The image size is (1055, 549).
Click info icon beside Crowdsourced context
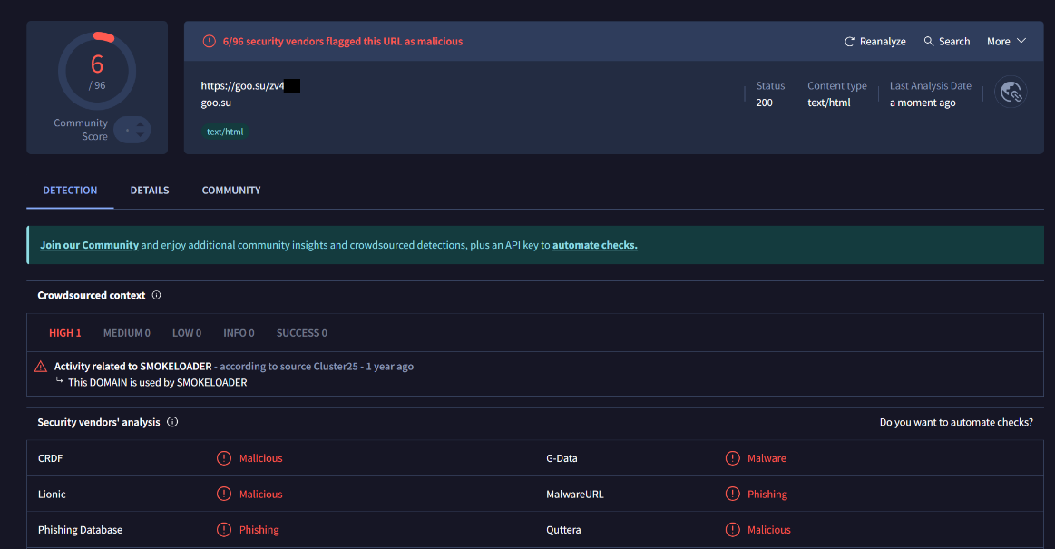pyautogui.click(x=158, y=295)
